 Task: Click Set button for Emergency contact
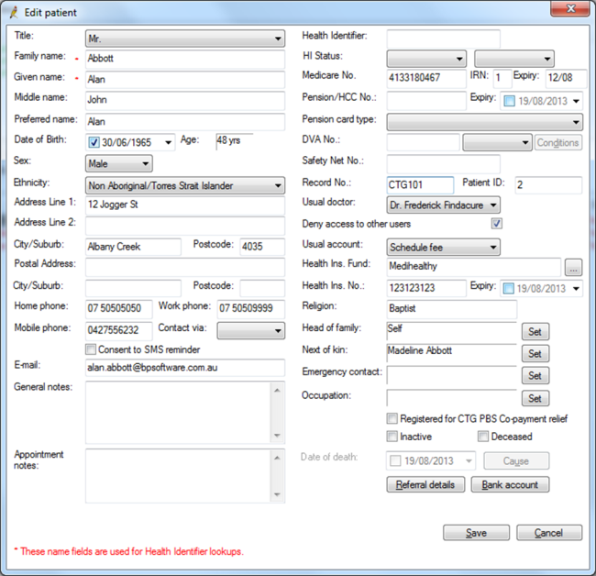tap(535, 376)
